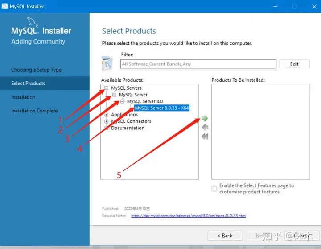Collapse the MySQL Servers tree node
The image size is (321, 249).
click(x=106, y=88)
